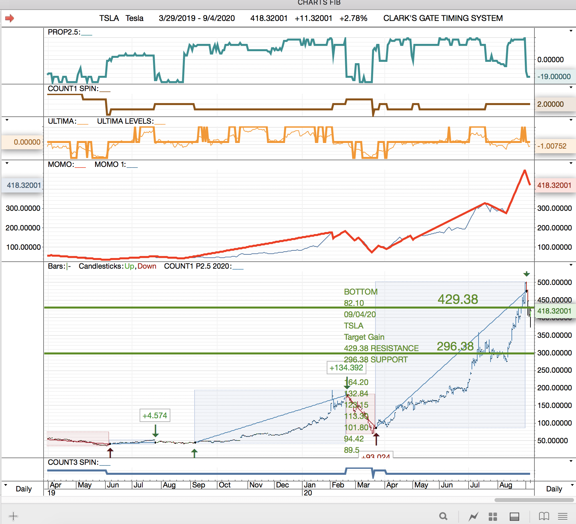This screenshot has height=524, width=576.
Task: Open the list lines icon
Action: click(x=563, y=516)
